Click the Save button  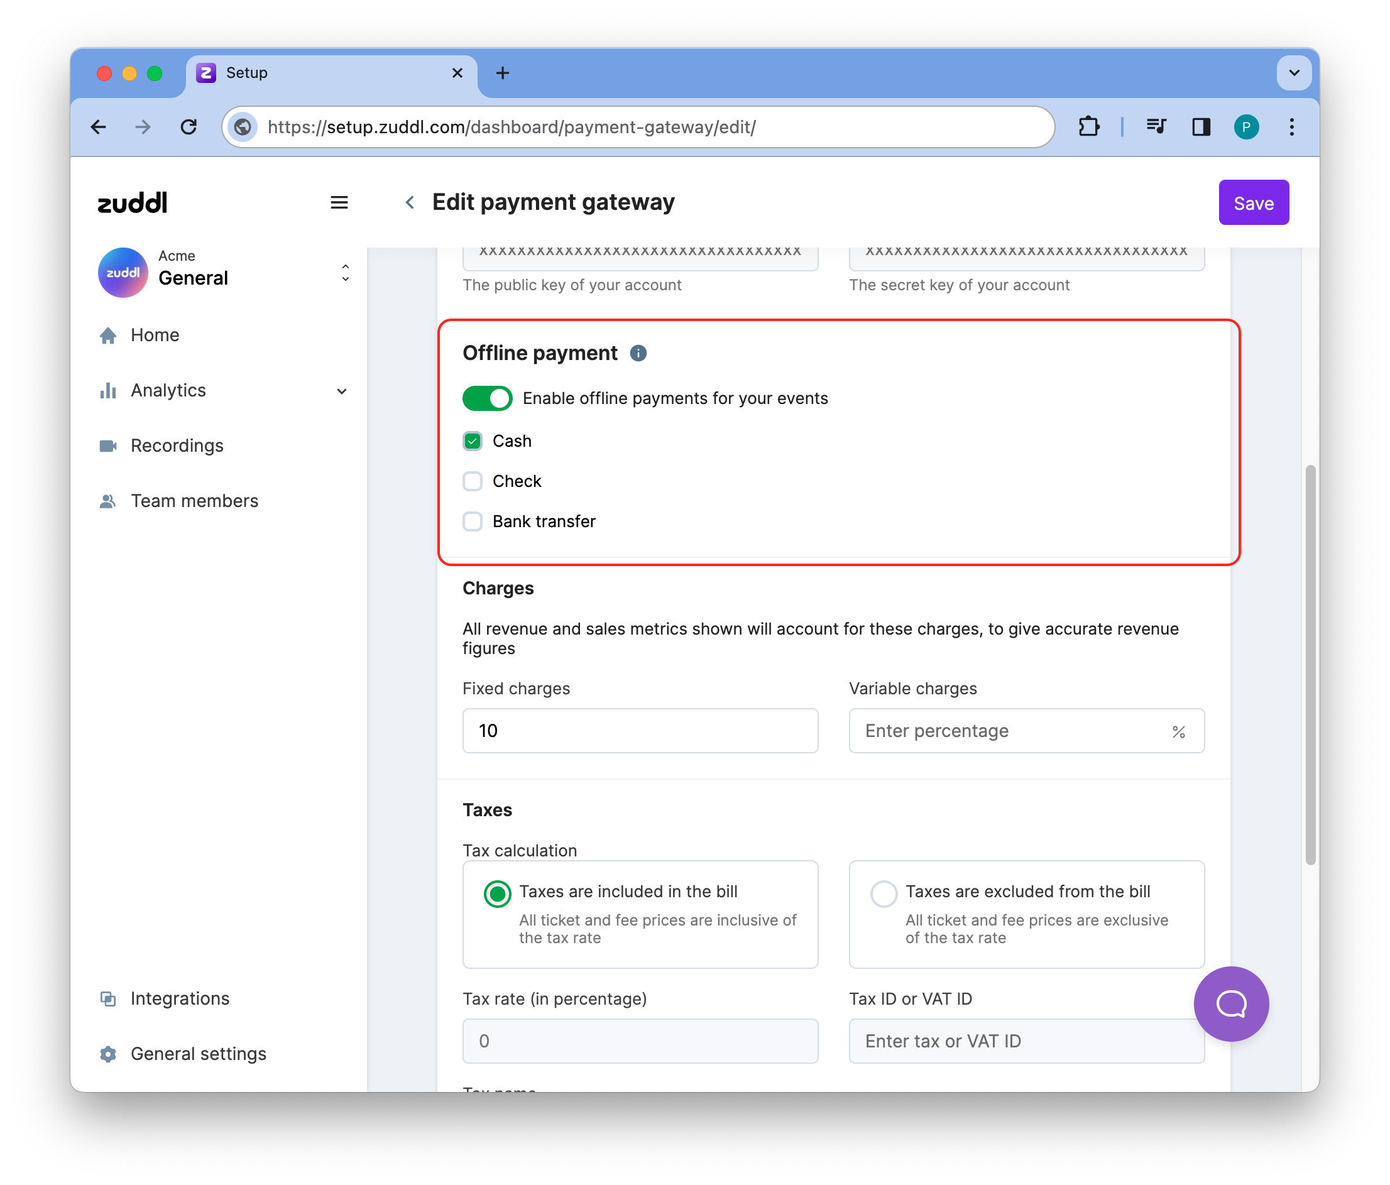point(1252,202)
